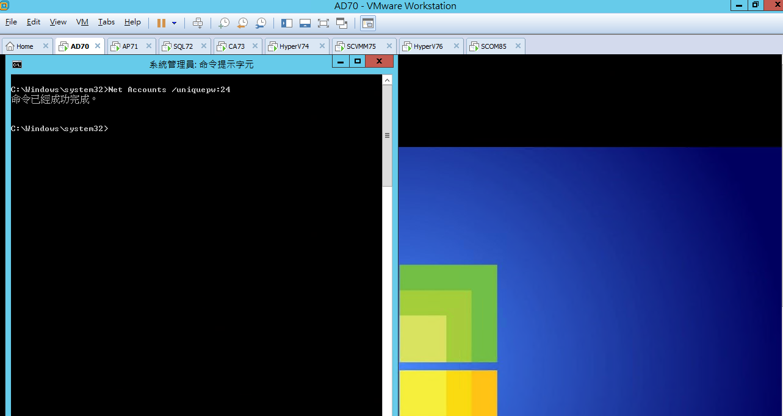
Task: Close the Home tab
Action: pos(46,46)
